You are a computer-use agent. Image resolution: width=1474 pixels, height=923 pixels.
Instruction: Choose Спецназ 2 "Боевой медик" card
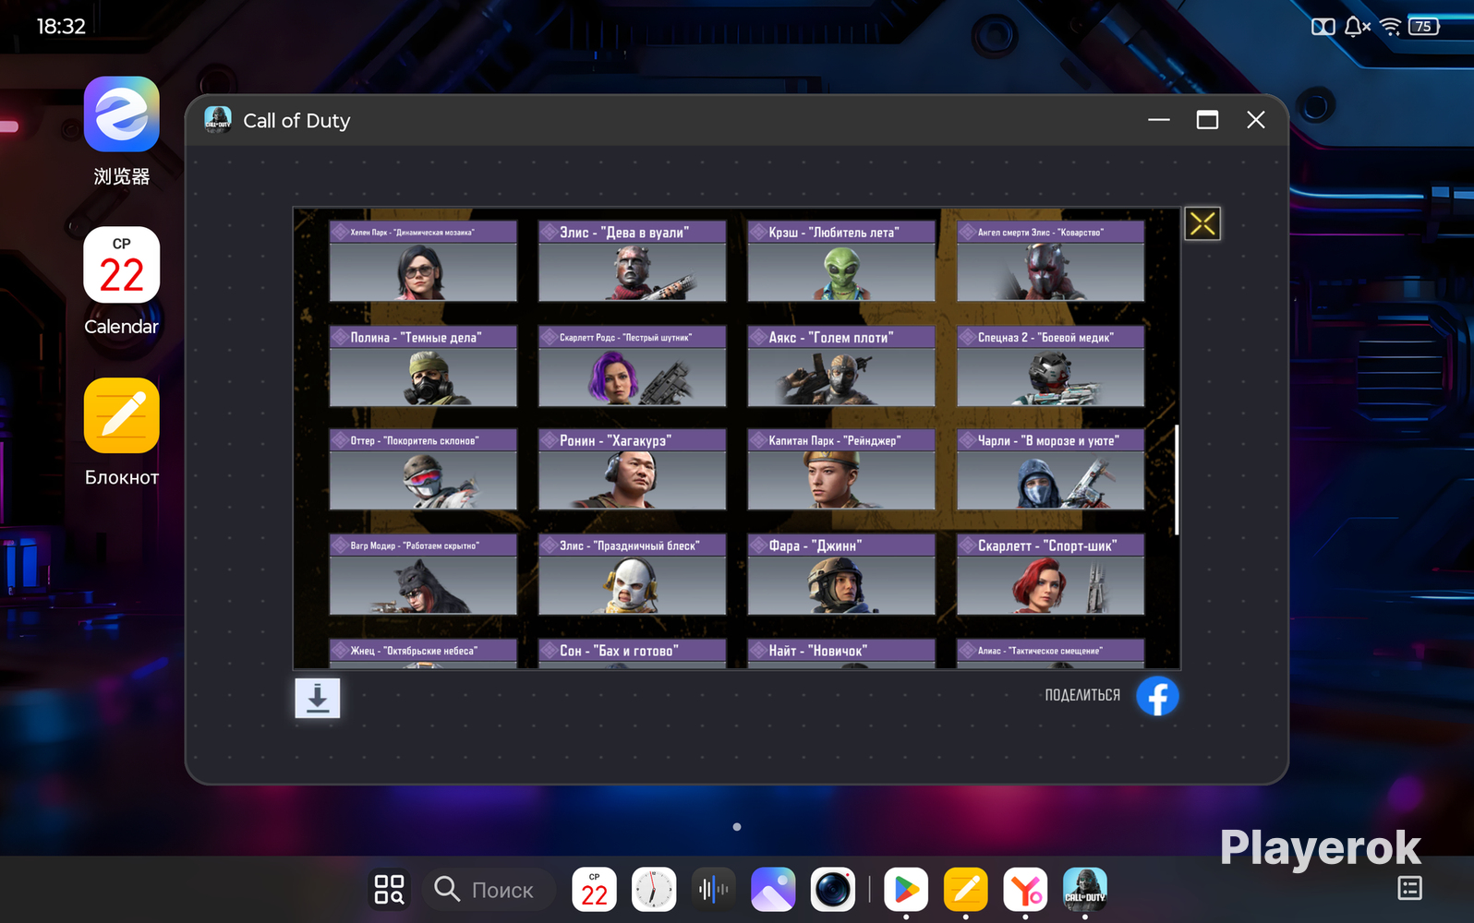click(1051, 366)
